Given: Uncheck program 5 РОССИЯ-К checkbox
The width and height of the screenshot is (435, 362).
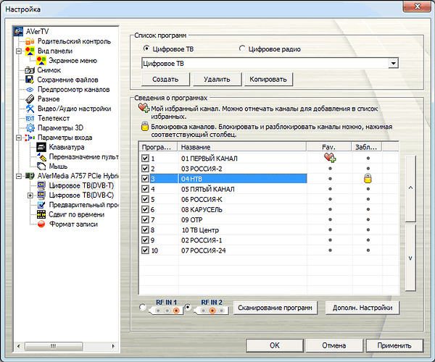Looking at the screenshot, I should tap(145, 199).
